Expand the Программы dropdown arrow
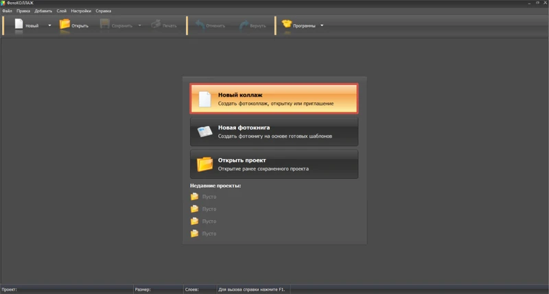 322,25
